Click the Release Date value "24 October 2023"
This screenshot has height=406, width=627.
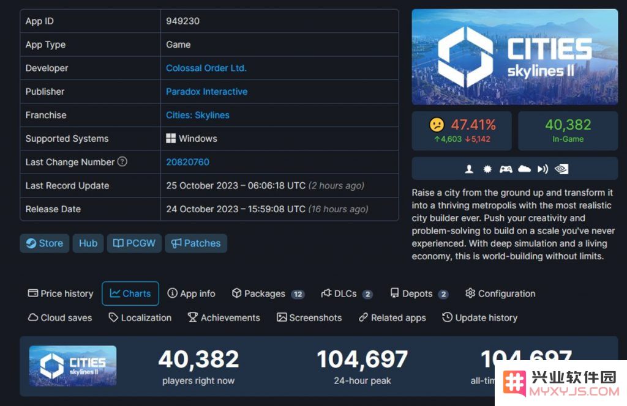point(202,209)
